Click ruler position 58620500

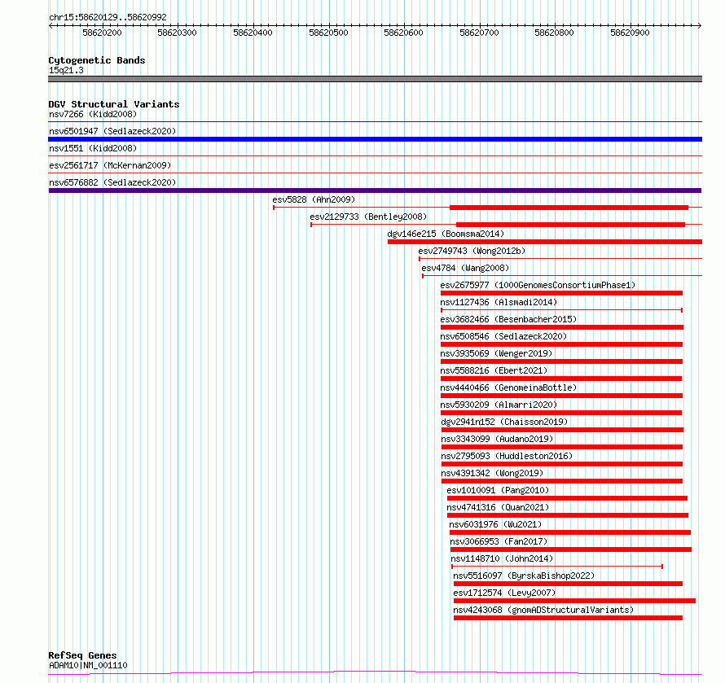pos(329,33)
